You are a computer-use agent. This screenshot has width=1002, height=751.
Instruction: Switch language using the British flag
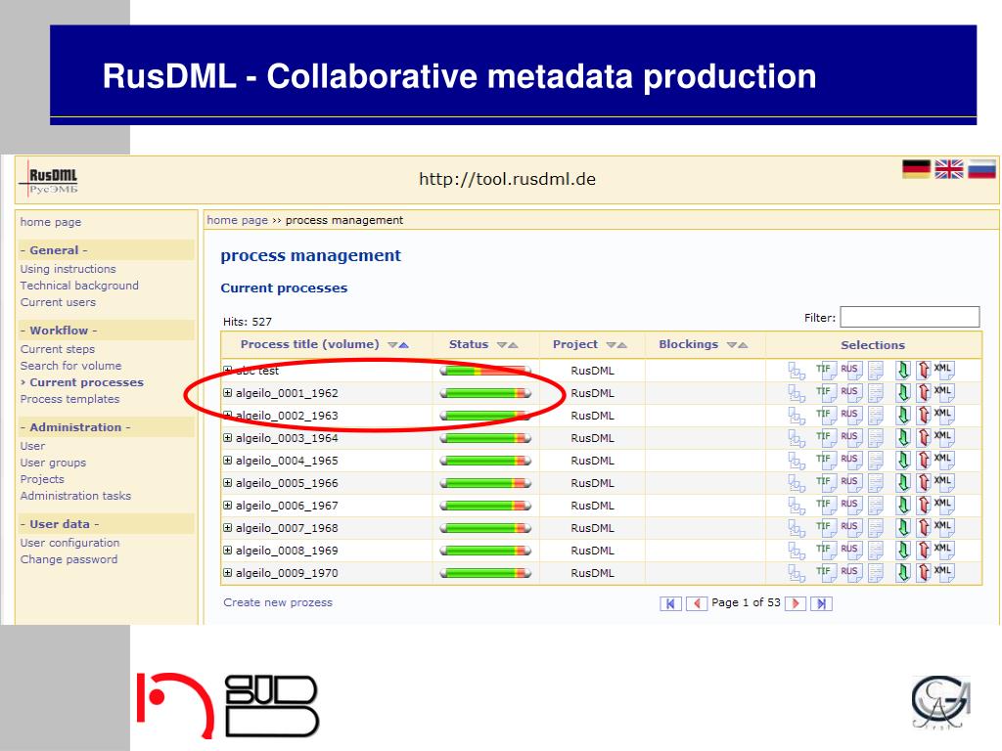coord(948,169)
